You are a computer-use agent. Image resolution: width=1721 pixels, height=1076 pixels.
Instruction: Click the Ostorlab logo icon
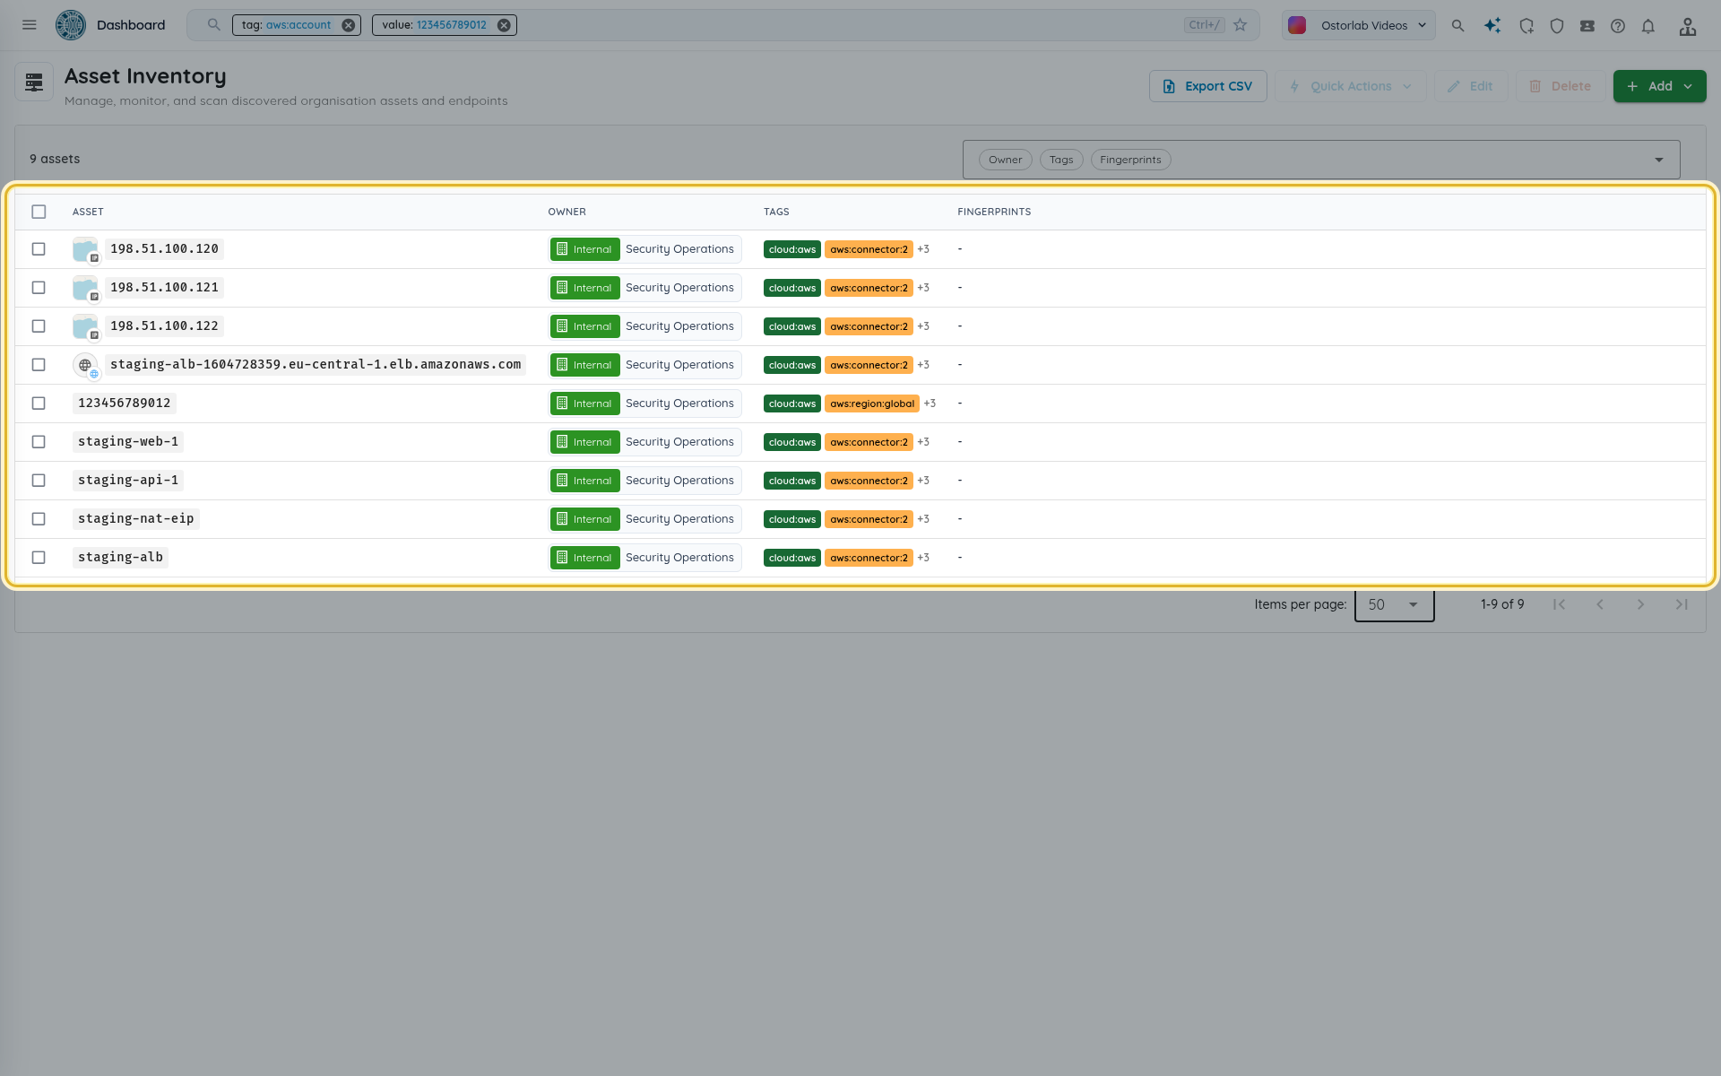click(71, 25)
